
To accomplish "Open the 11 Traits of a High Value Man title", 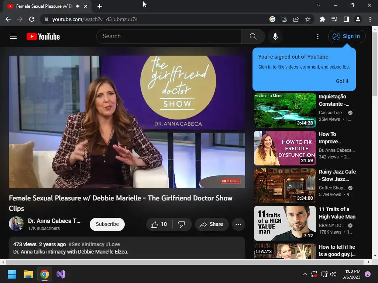I will [x=337, y=213].
